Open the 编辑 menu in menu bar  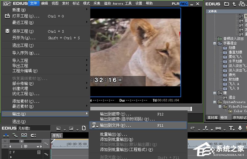[x=44, y=3]
